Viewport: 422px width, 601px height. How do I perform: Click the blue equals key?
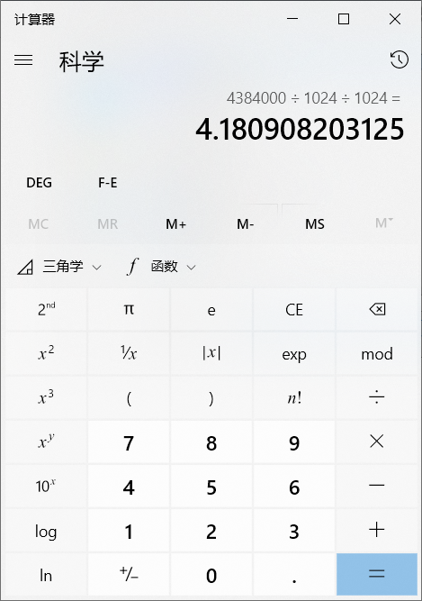pos(377,574)
